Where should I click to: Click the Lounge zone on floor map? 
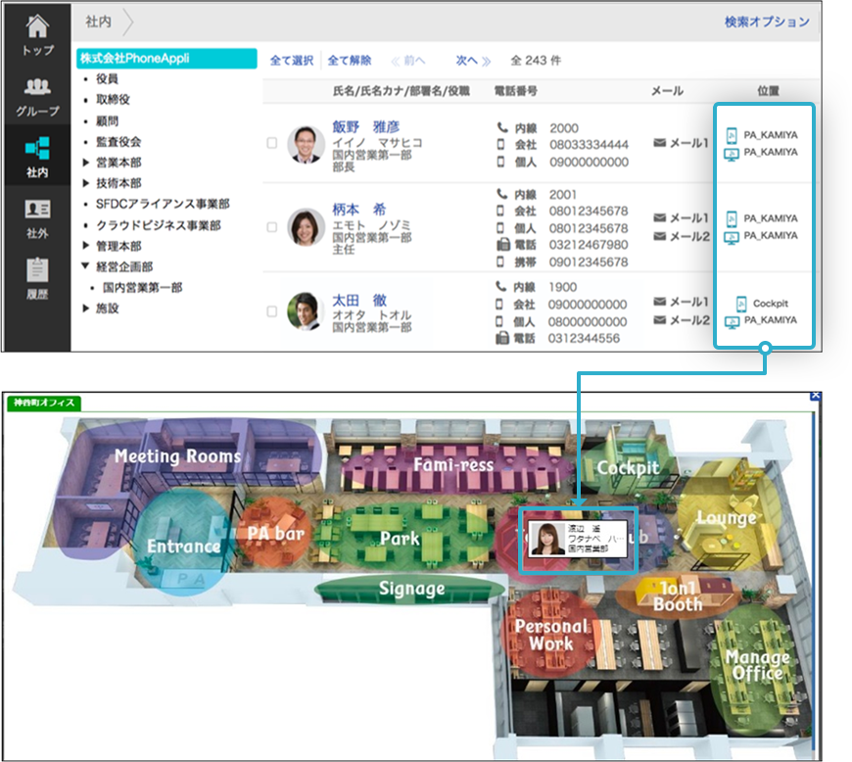(x=726, y=517)
